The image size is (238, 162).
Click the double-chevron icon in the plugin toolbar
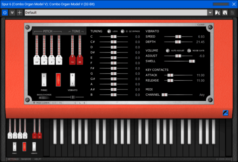pos(12,12)
